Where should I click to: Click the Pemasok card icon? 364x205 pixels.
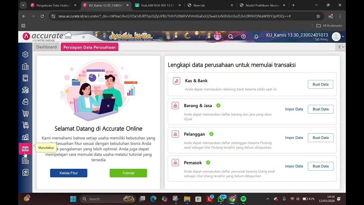[x=175, y=163]
